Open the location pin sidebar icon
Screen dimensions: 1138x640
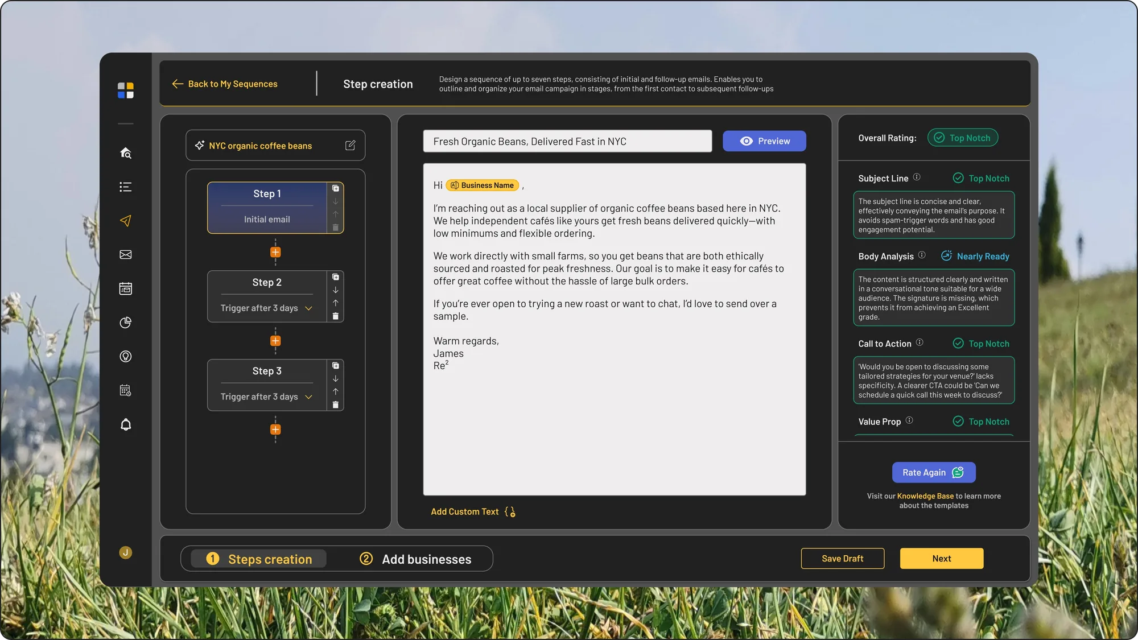click(x=126, y=356)
